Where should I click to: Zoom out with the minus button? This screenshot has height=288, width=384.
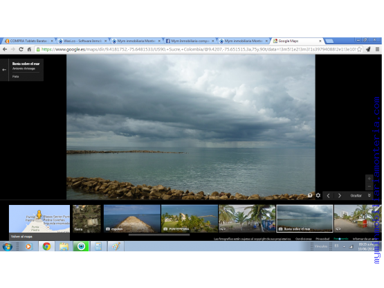tap(369, 186)
